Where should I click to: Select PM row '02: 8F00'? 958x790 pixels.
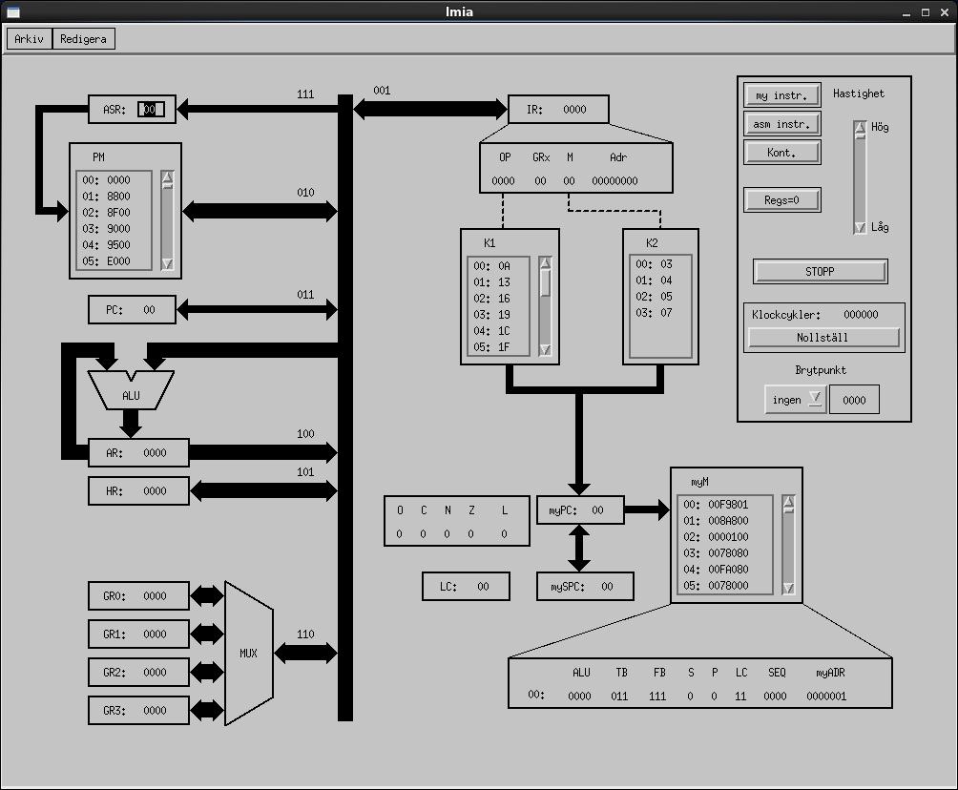(x=113, y=213)
